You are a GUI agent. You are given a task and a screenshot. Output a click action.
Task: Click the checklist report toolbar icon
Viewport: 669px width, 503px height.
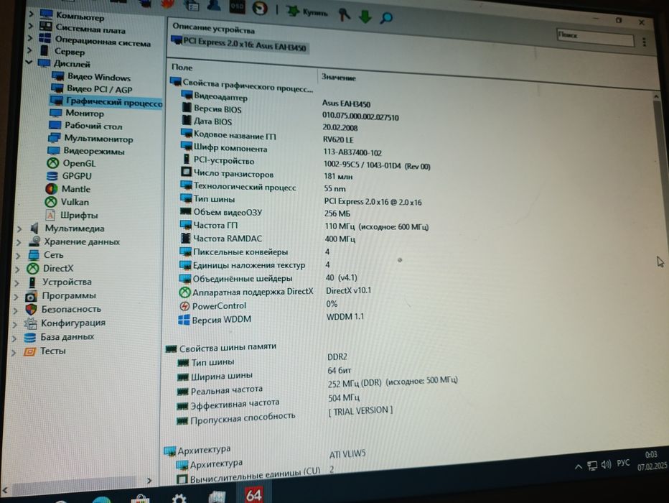pos(192,6)
